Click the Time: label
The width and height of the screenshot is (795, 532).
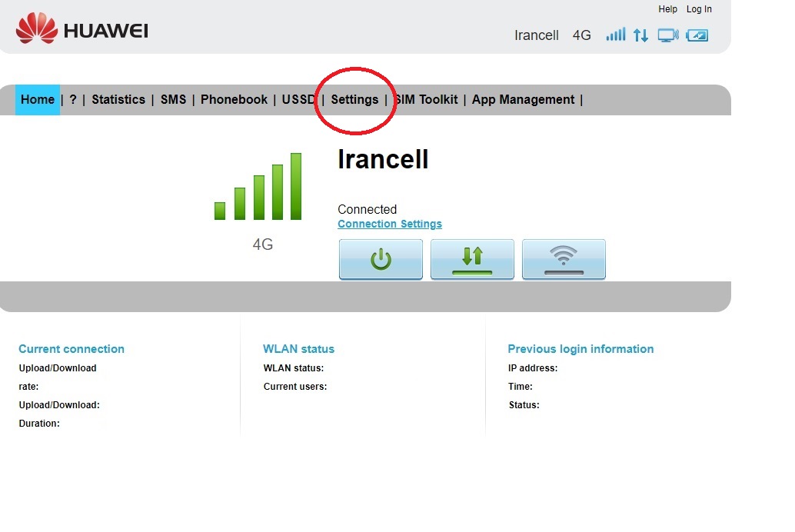[x=521, y=387]
